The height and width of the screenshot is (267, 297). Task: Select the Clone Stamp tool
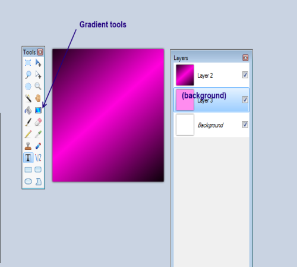pyautogui.click(x=28, y=146)
